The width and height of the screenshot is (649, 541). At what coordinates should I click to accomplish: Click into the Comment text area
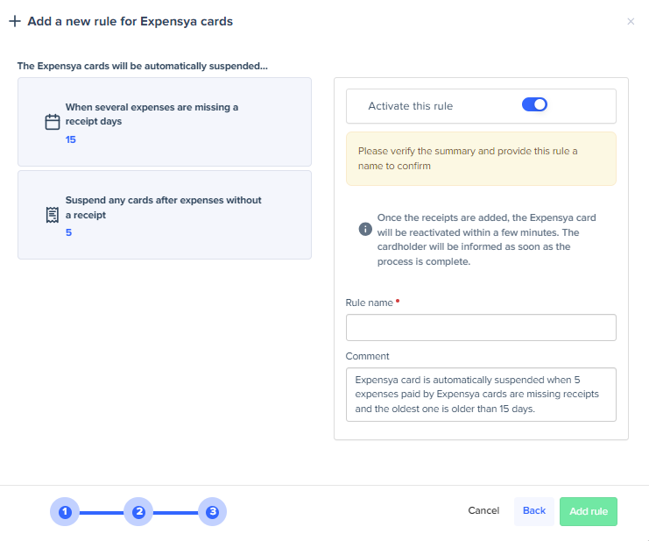(x=481, y=395)
